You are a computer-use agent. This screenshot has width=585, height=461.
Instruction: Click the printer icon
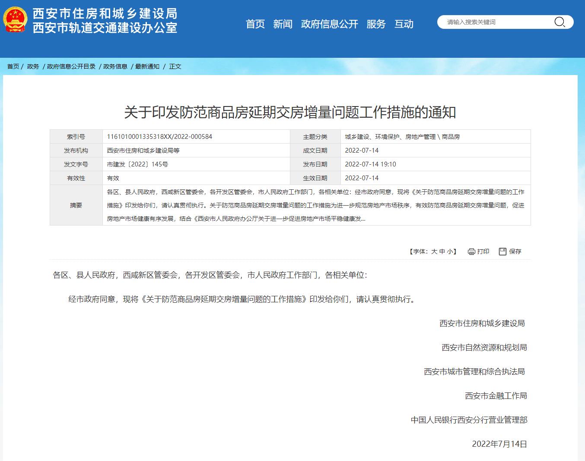point(471,251)
